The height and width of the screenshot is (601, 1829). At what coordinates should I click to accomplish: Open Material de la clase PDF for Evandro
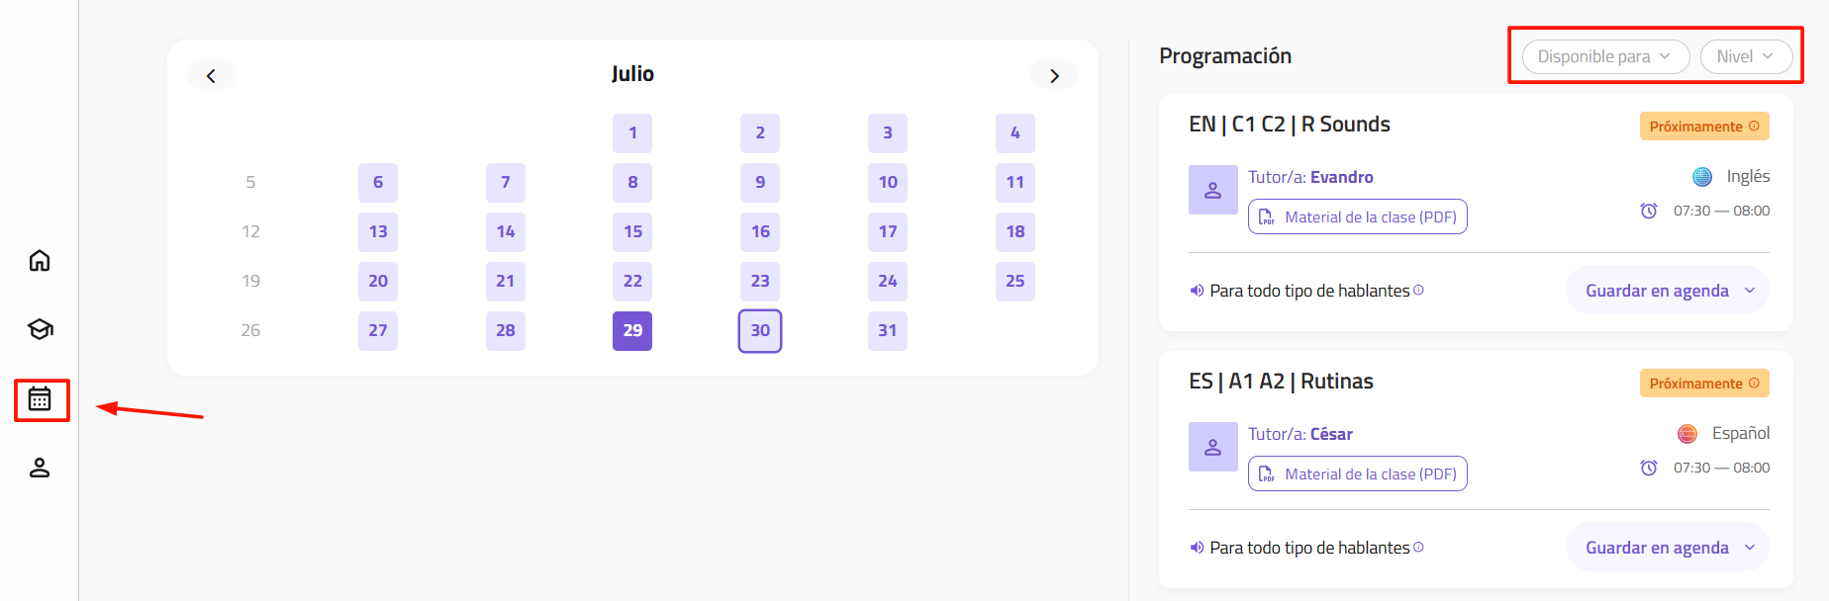tap(1358, 216)
